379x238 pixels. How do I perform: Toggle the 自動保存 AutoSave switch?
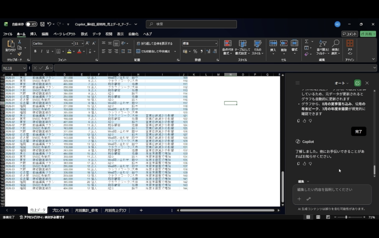pyautogui.click(x=31, y=24)
